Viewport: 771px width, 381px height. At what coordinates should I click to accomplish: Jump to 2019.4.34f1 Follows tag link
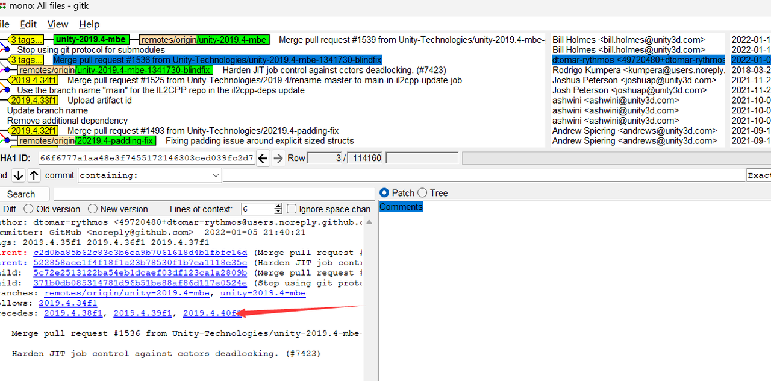point(68,303)
